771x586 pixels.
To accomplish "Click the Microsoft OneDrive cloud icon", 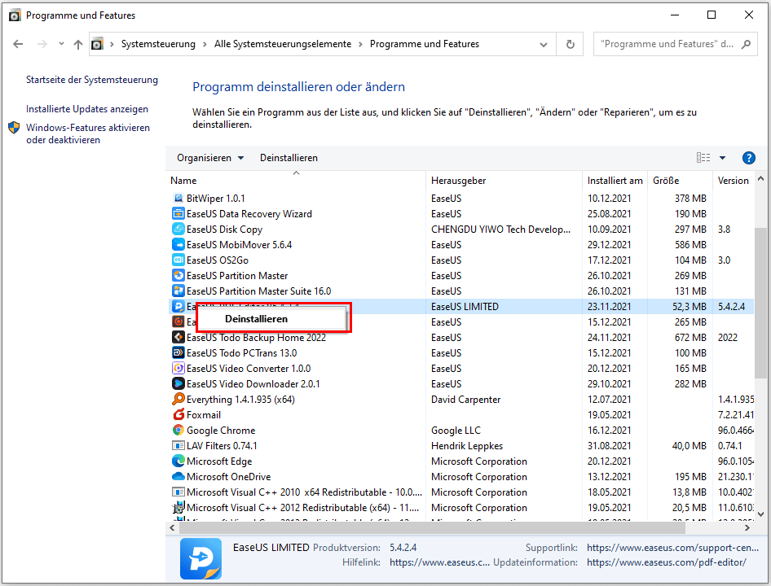I will (178, 477).
